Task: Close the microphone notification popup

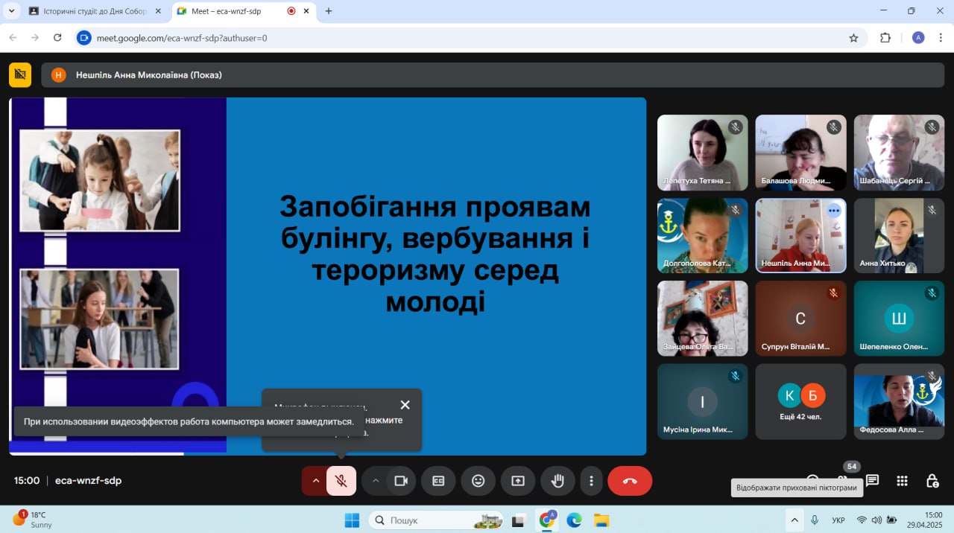Action: 405,405
